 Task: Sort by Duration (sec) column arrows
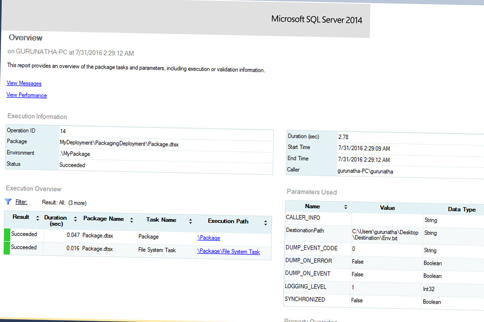76,219
